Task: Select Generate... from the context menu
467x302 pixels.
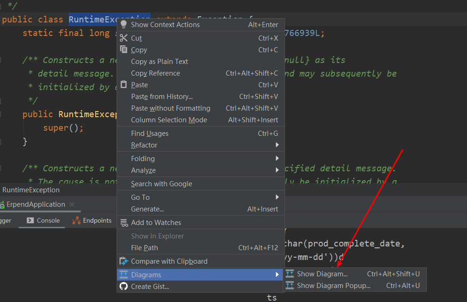Action: pos(201,209)
